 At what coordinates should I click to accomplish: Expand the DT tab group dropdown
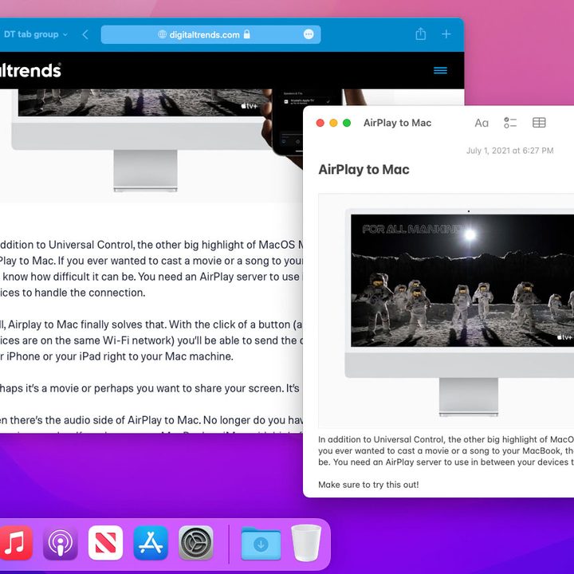pyautogui.click(x=36, y=34)
